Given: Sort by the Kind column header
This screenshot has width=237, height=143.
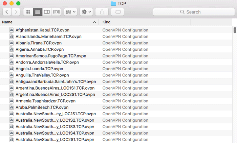Looking at the screenshot, I should tap(145, 22).
